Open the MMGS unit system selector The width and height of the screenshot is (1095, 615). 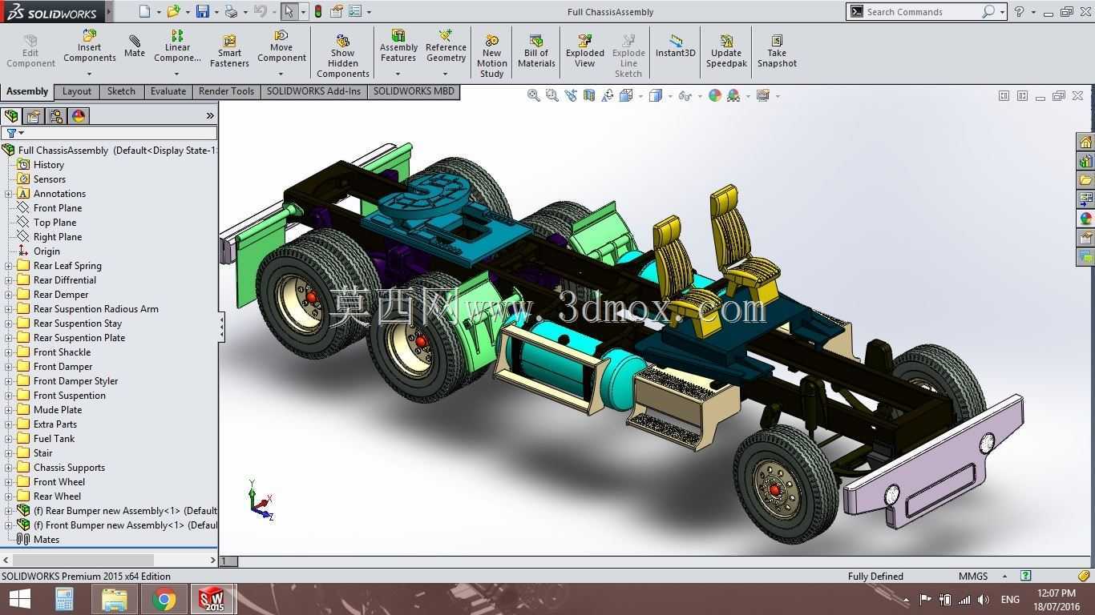(982, 576)
